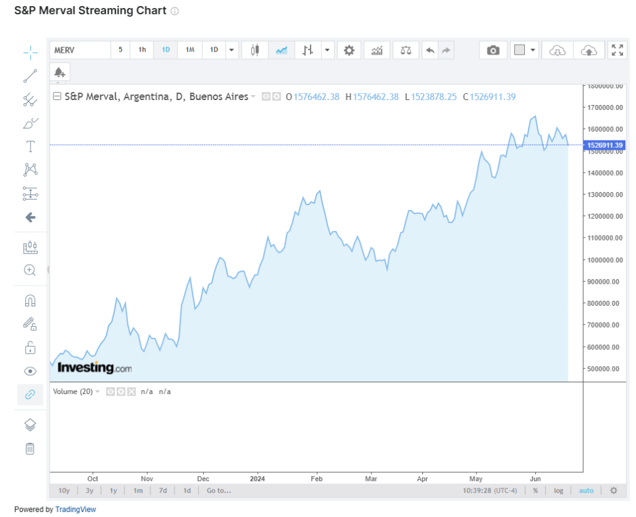The width and height of the screenshot is (636, 517).
Task: Click the save chart cloud download icon
Action: click(x=557, y=50)
